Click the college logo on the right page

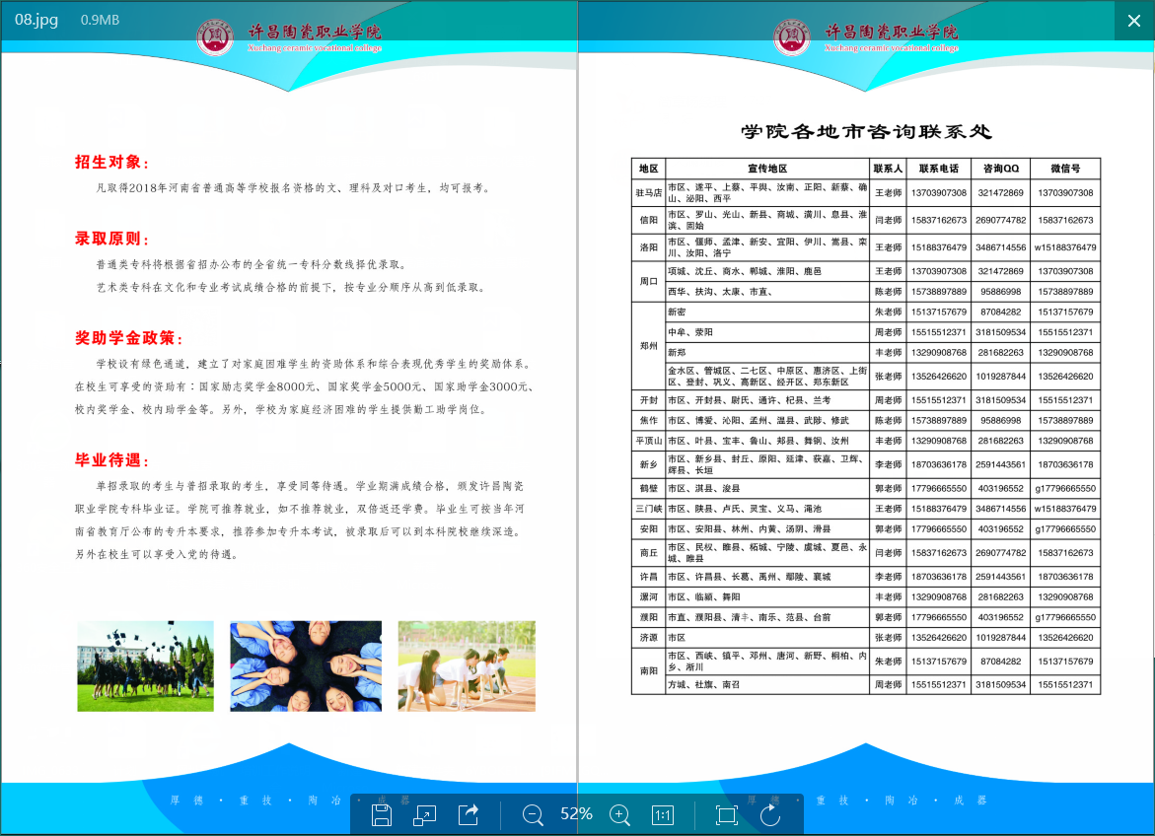click(x=792, y=37)
